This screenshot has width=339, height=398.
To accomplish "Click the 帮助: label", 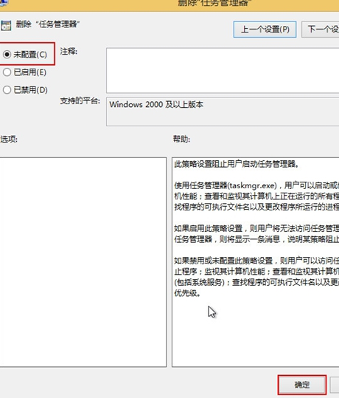I will pyautogui.click(x=181, y=139).
